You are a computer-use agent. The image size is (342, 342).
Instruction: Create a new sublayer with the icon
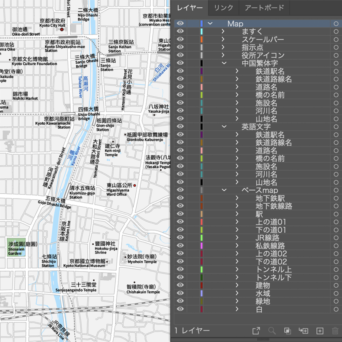point(303,330)
